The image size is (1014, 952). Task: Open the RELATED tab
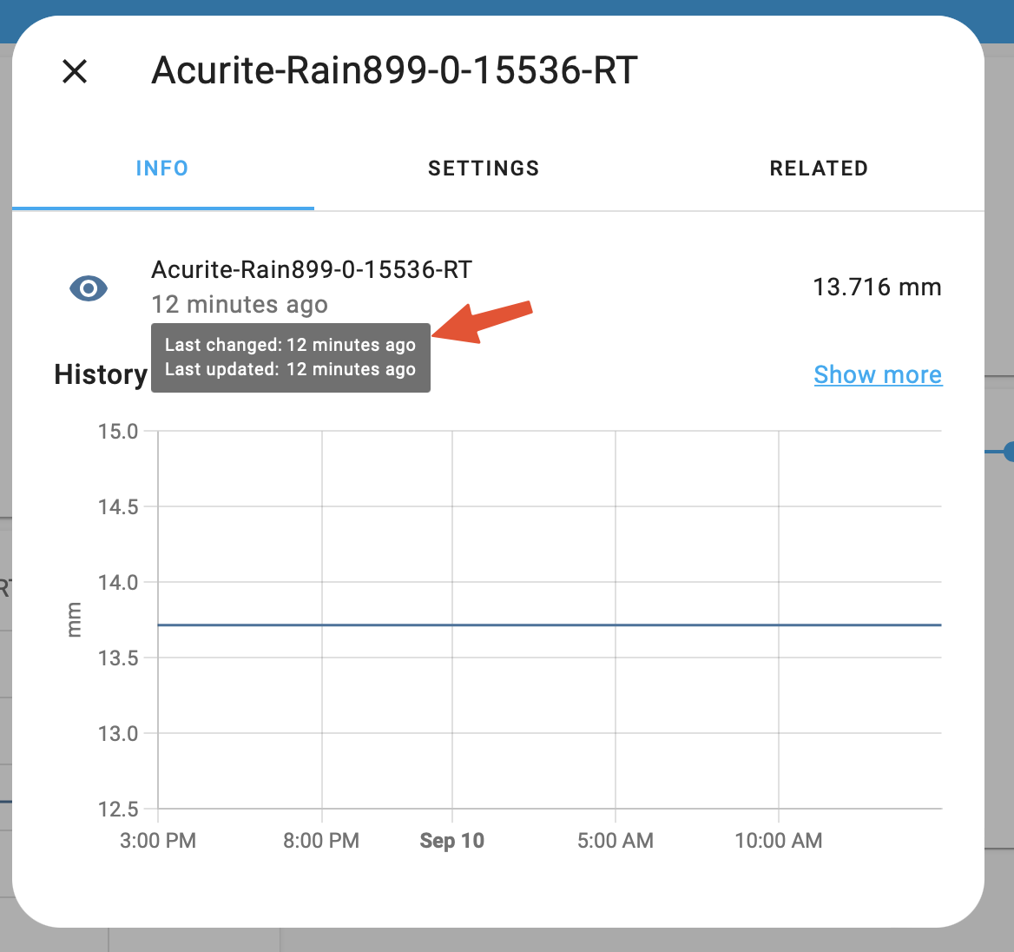[x=819, y=169]
